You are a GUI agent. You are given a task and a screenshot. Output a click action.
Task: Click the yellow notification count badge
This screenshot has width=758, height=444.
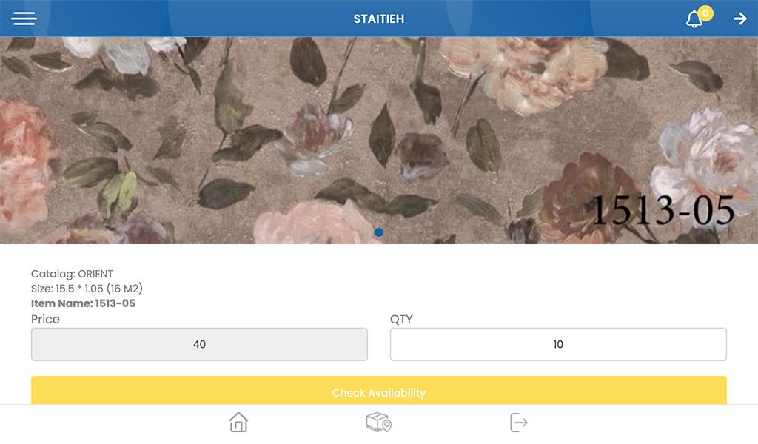[705, 13]
